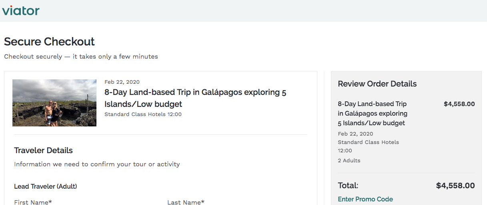Image resolution: width=487 pixels, height=205 pixels.
Task: Open the Galápagos tour thumbnail photo
Action: (54, 103)
